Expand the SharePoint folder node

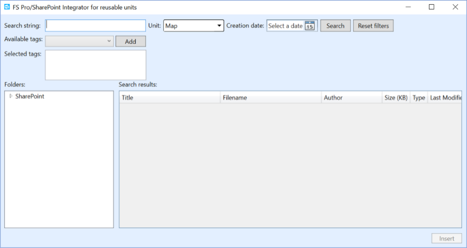pyautogui.click(x=11, y=96)
